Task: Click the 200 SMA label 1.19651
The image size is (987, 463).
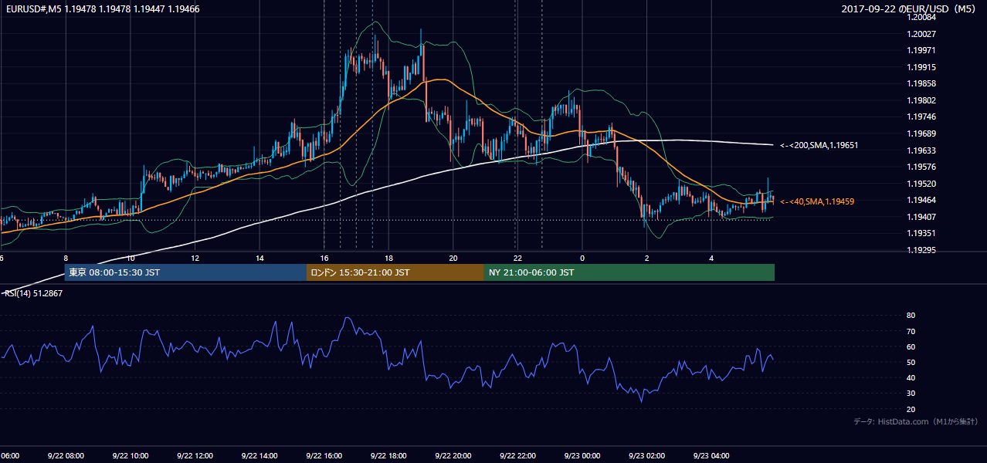Action: [x=819, y=145]
